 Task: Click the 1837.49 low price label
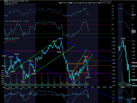point(74,85)
